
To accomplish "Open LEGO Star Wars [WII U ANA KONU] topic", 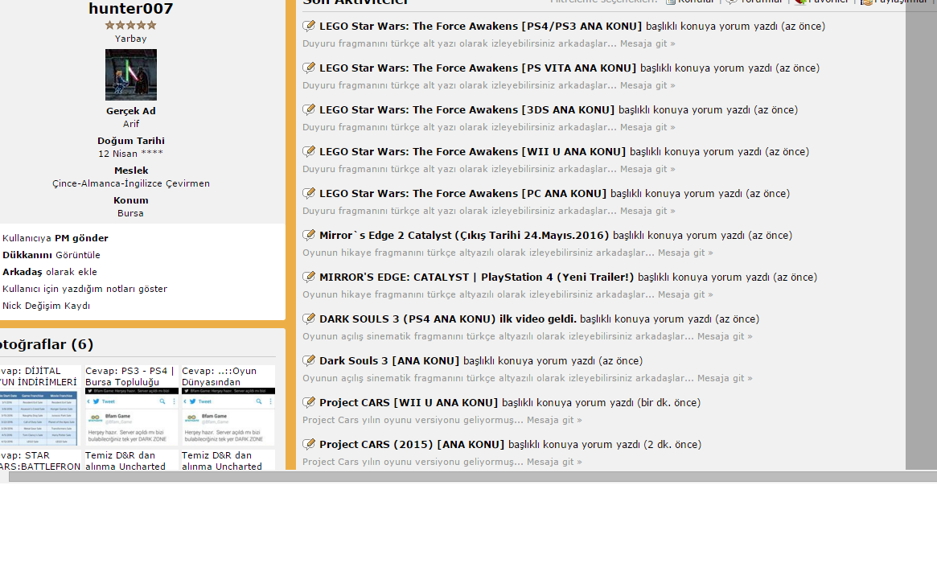I will [x=473, y=152].
